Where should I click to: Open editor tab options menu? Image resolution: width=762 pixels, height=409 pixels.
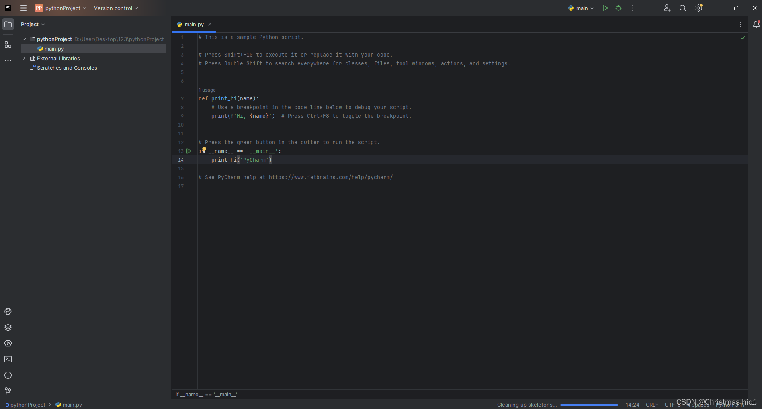point(741,24)
